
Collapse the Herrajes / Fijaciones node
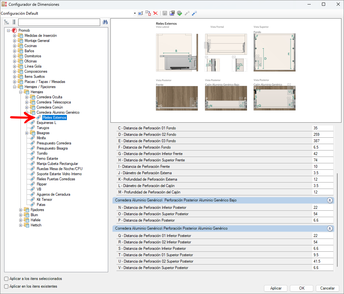tap(14, 87)
